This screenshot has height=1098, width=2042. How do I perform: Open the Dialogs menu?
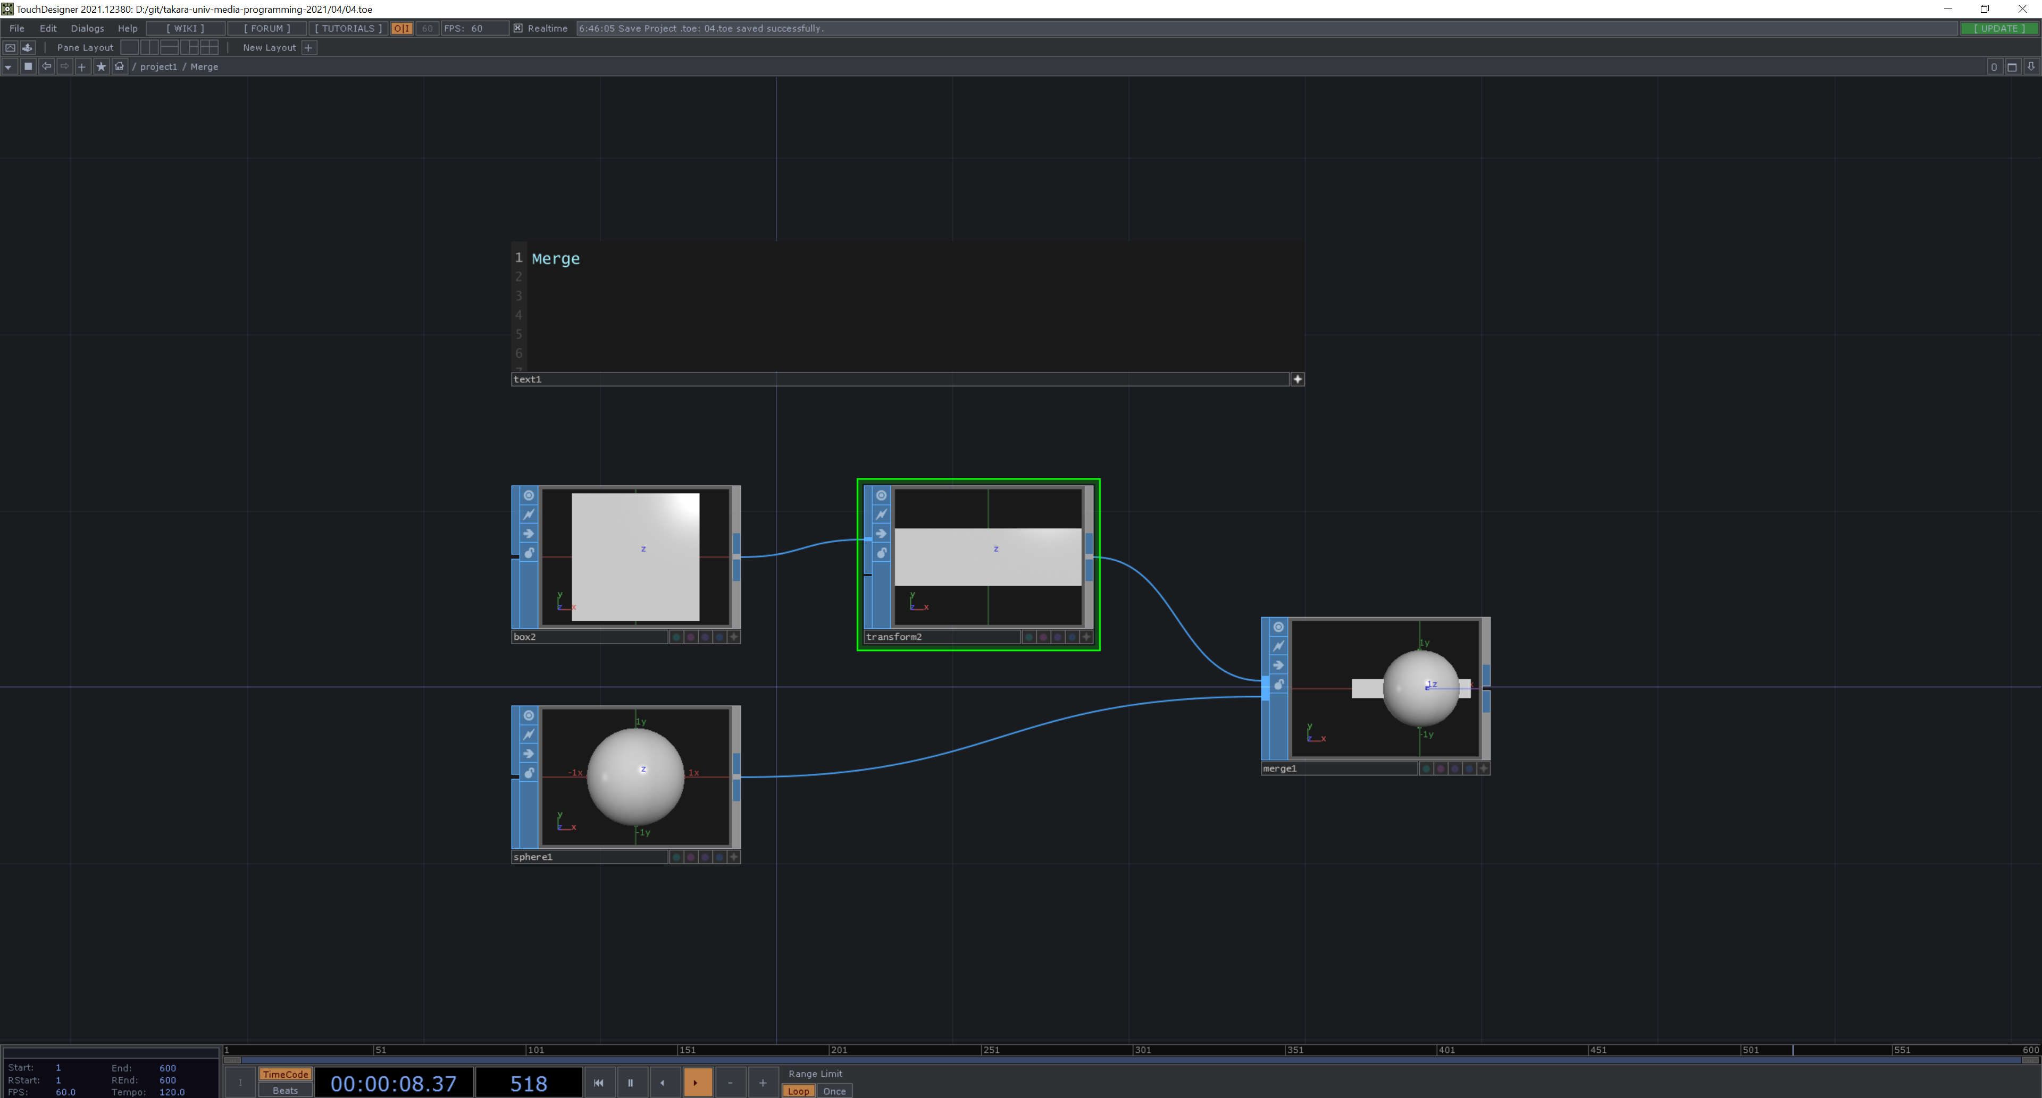[87, 29]
